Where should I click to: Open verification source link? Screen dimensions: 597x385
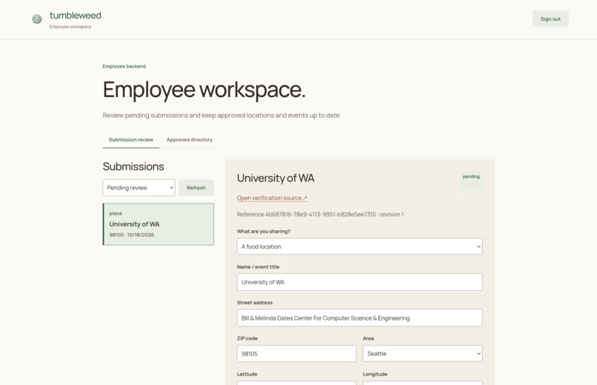coord(272,198)
